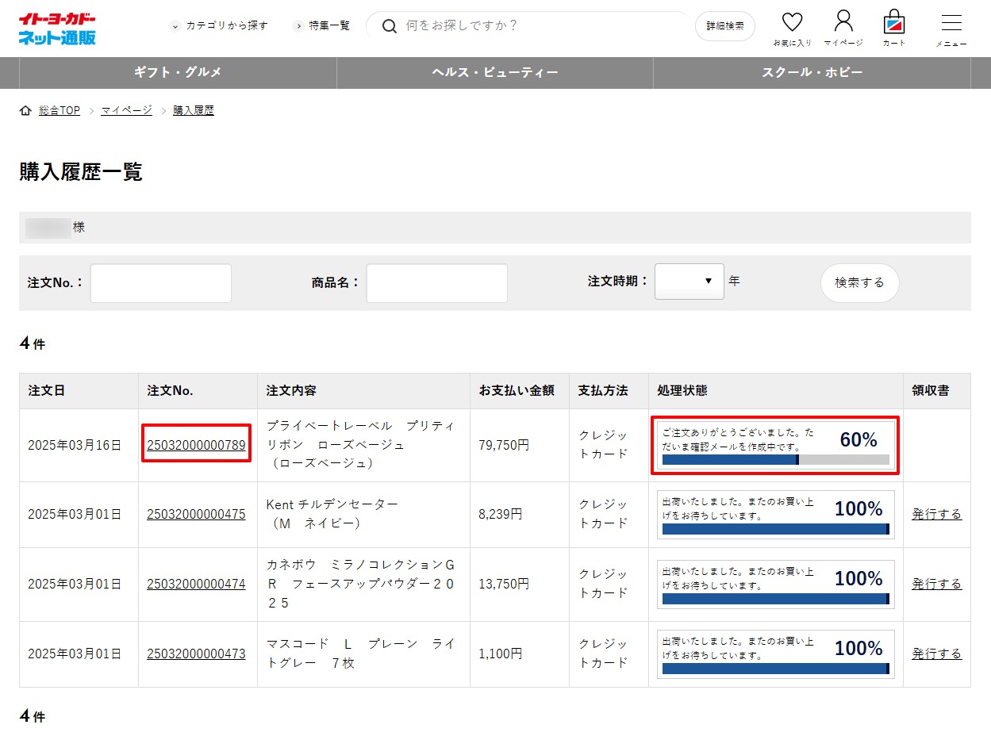Open the hamburger menu icon
This screenshot has width=991, height=736.
[x=951, y=23]
